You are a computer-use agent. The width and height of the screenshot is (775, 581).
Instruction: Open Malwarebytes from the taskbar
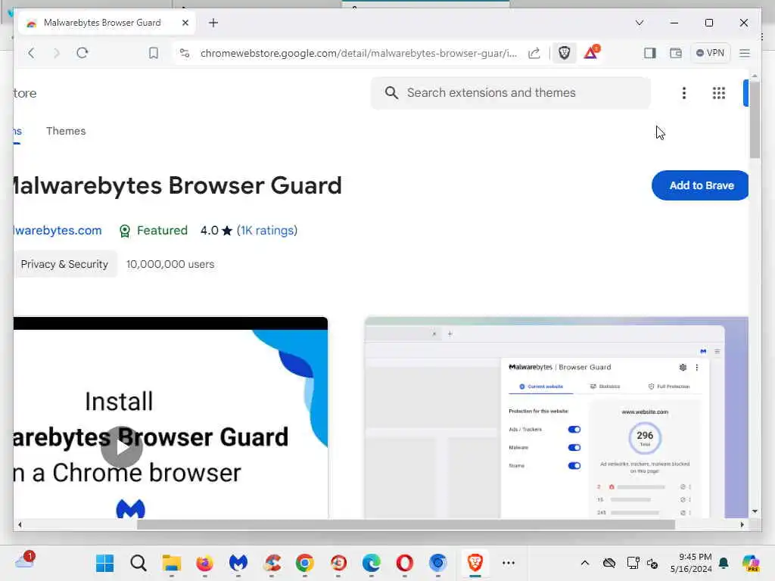click(238, 563)
